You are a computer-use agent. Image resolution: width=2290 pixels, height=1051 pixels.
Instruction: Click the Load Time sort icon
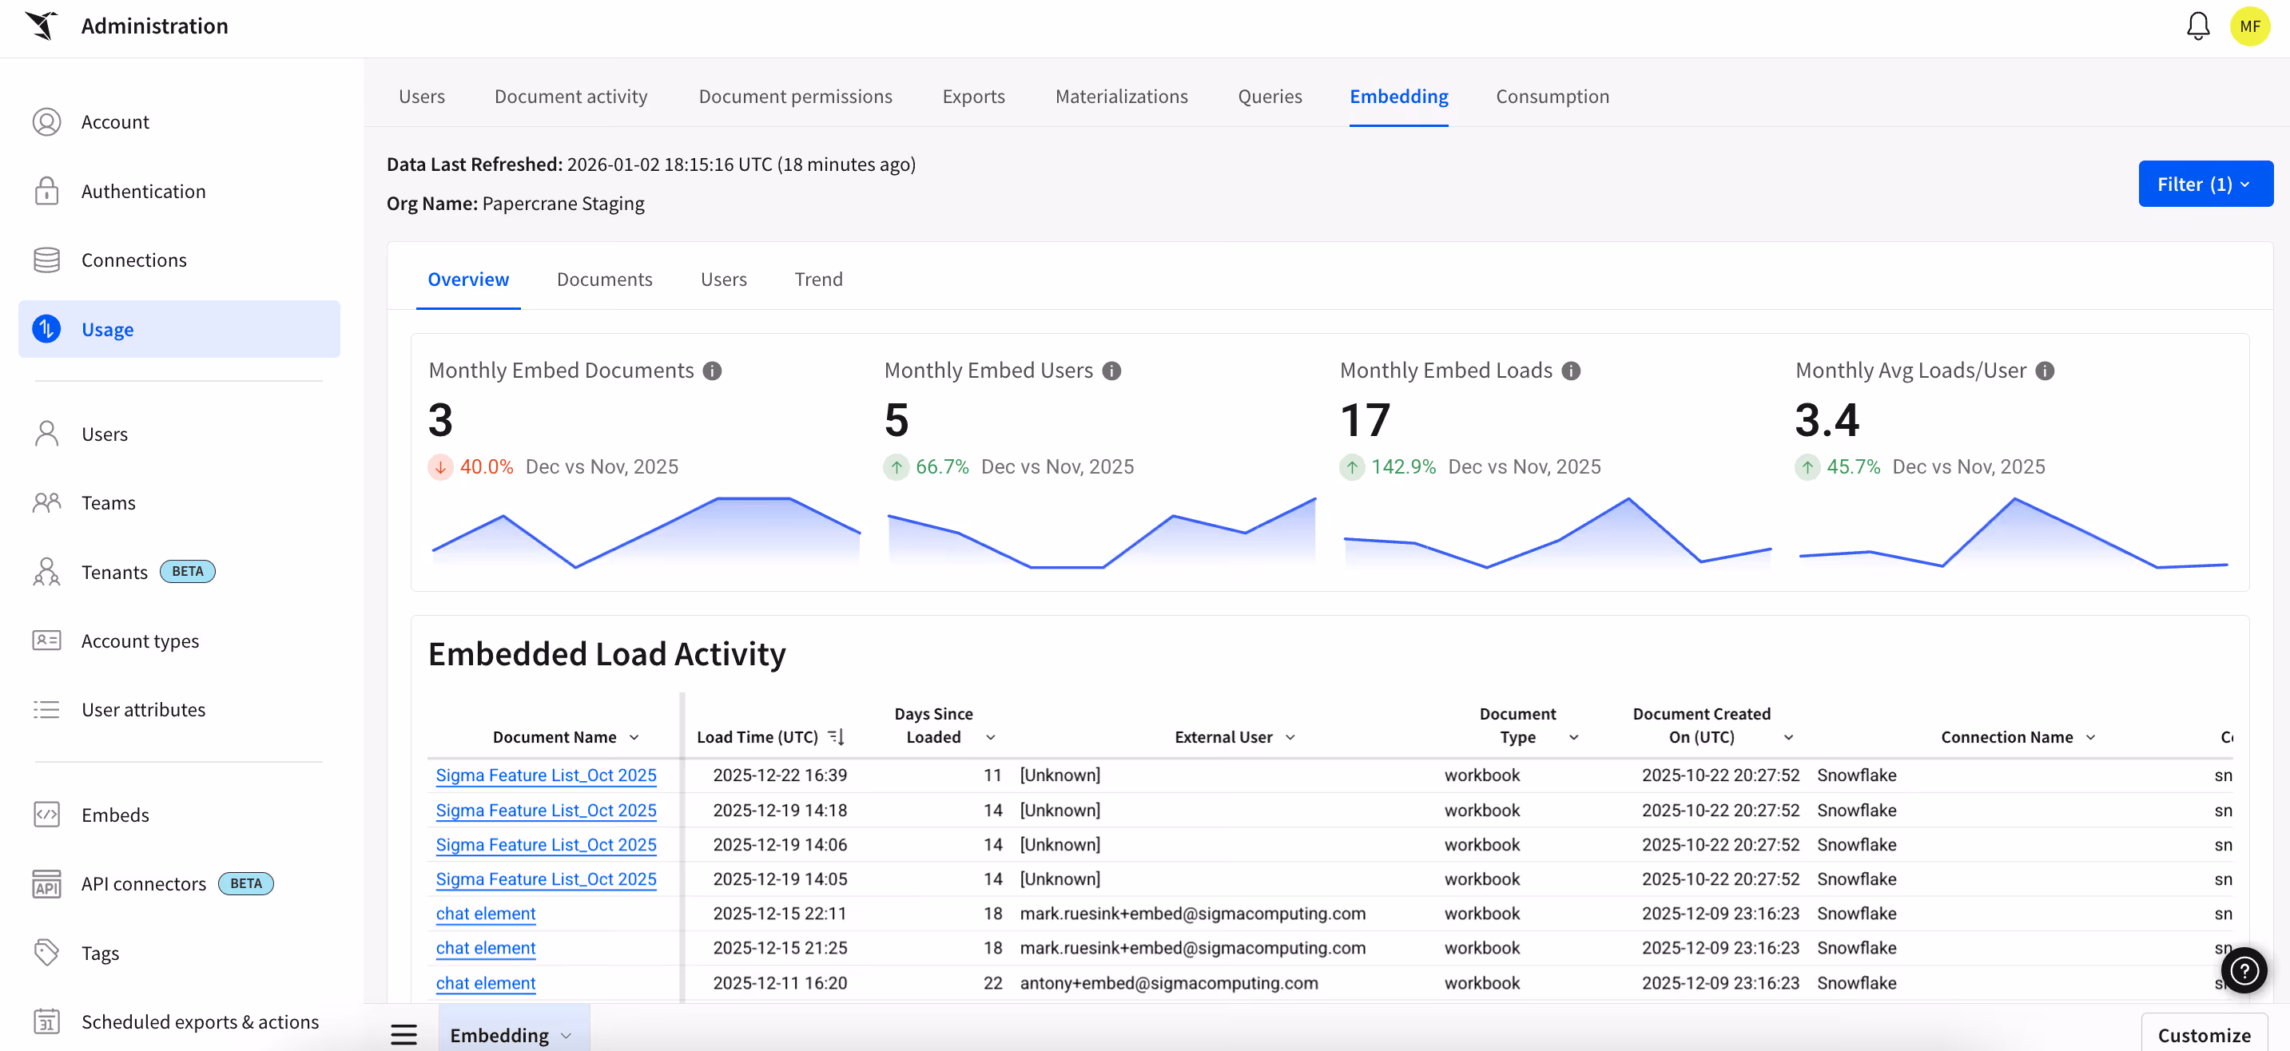pyautogui.click(x=836, y=736)
